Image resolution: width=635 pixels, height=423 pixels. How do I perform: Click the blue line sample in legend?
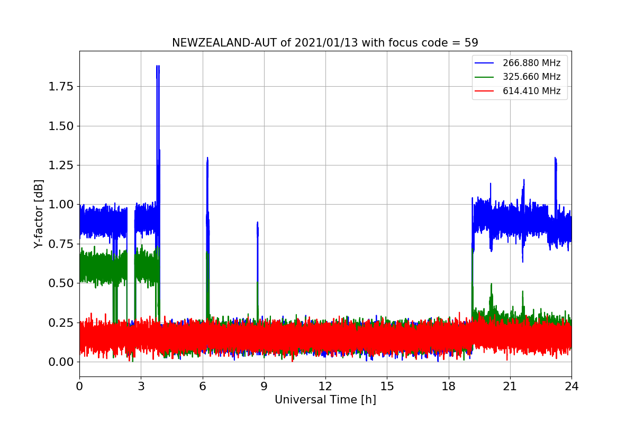pyautogui.click(x=484, y=63)
